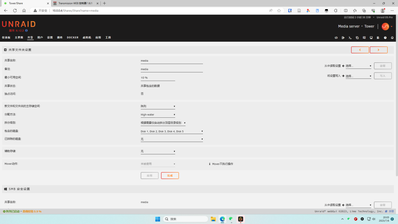Open the 工具 tools menu
The image size is (398, 224).
tap(108, 37)
